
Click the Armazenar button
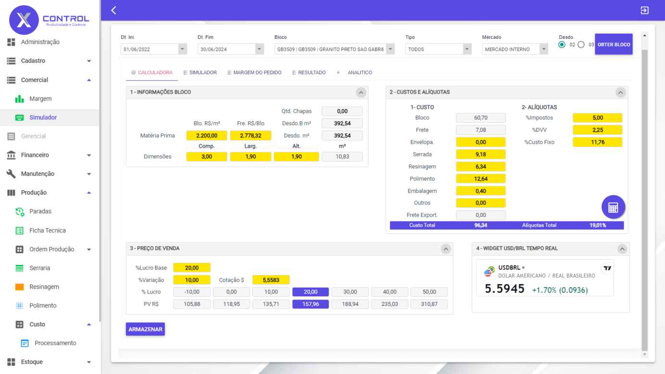[x=145, y=329]
